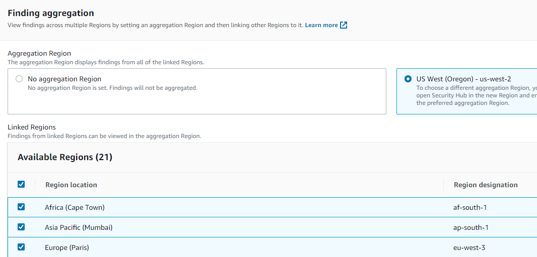Sort by the Region location column header

(x=71, y=185)
